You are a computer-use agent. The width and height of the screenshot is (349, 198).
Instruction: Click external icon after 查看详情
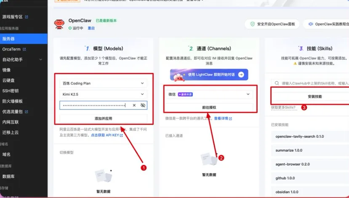click(230, 119)
